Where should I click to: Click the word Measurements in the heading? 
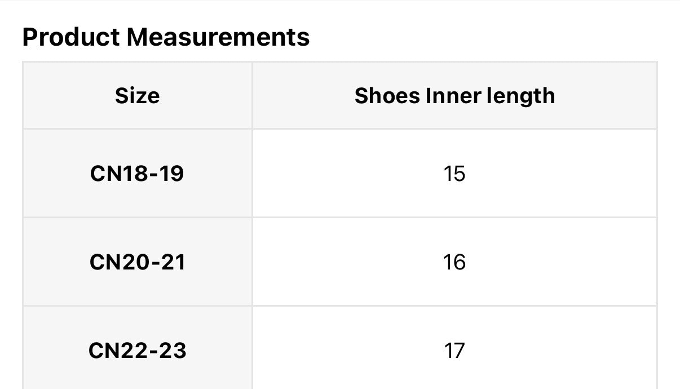click(x=218, y=37)
